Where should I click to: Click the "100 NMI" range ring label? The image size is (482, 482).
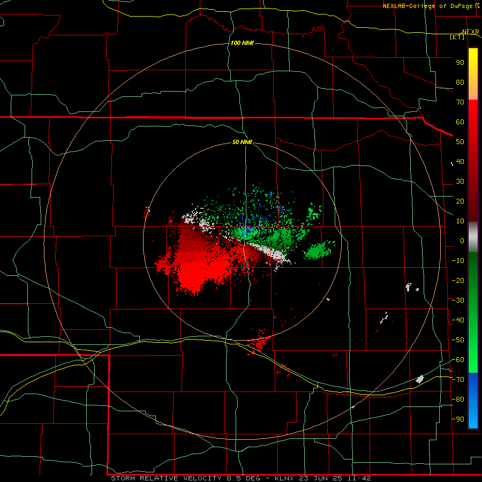pos(242,43)
